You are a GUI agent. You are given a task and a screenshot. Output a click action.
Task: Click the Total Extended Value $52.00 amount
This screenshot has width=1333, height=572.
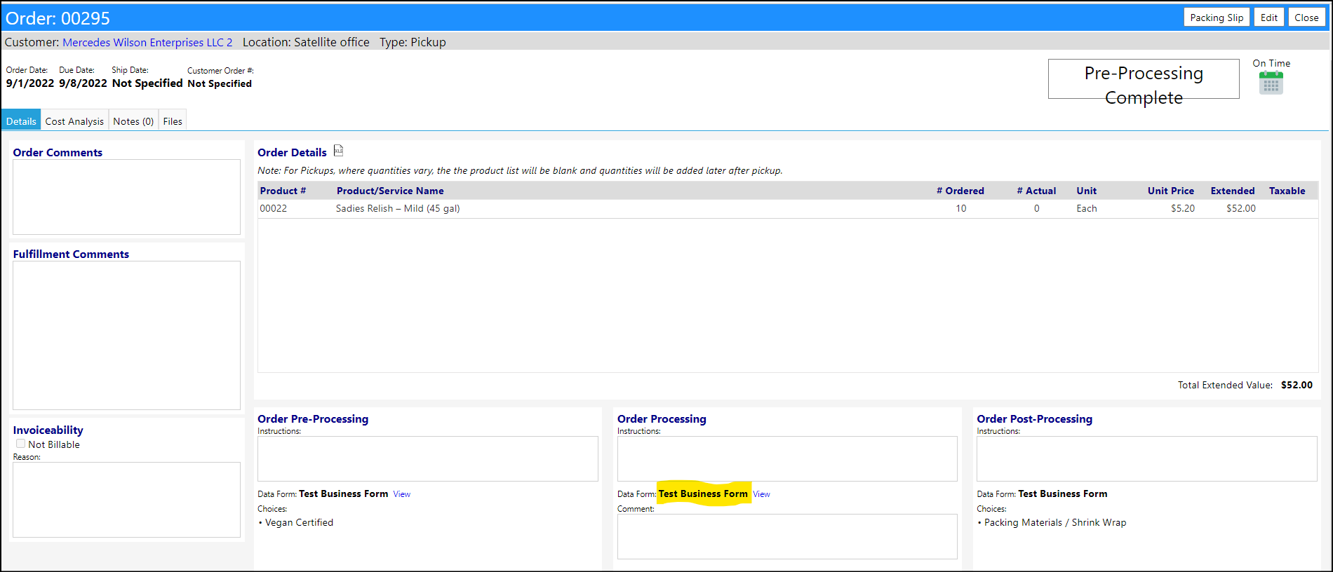tap(1297, 385)
